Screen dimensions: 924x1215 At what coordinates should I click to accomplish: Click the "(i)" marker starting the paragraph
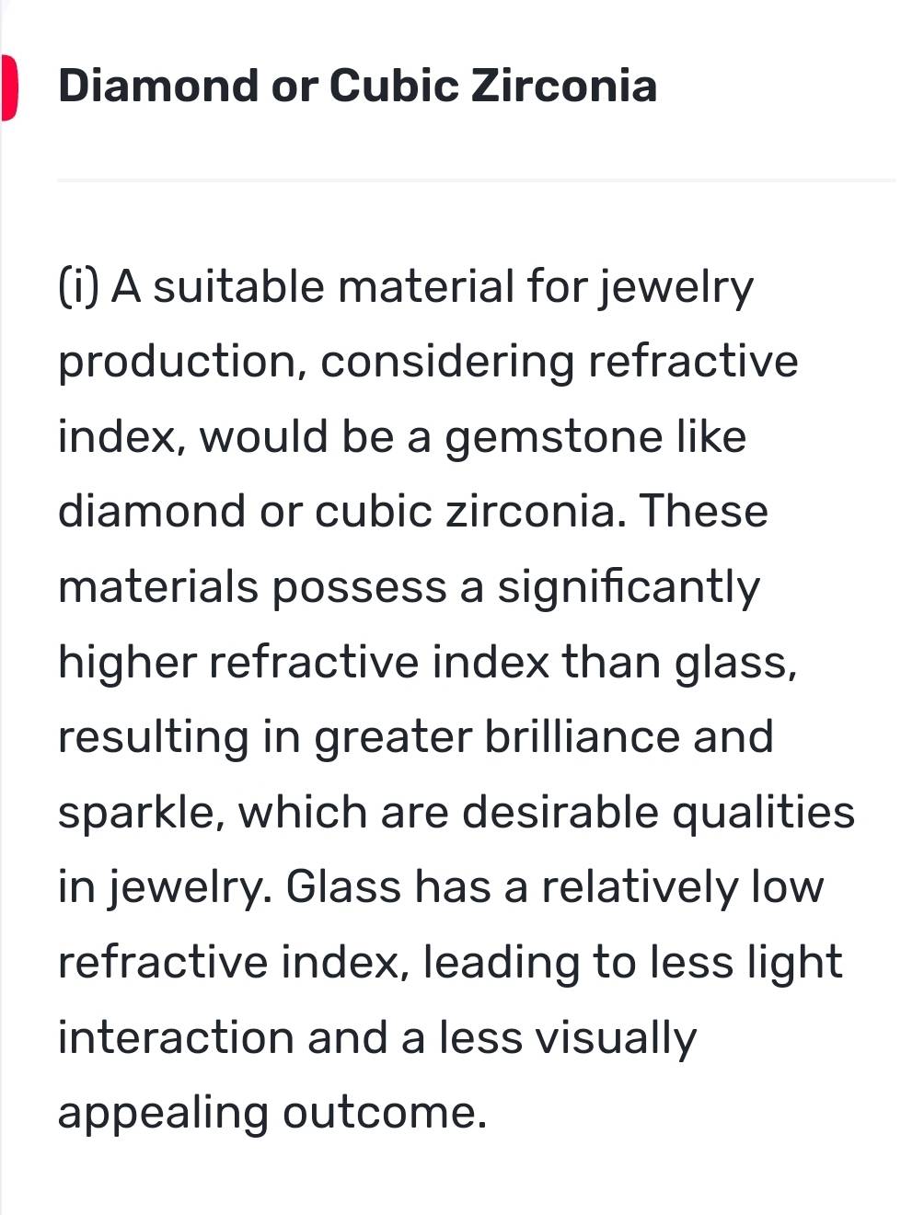coord(79,286)
